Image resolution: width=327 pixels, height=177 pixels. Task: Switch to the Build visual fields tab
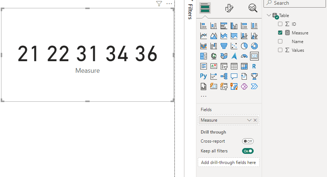205,8
